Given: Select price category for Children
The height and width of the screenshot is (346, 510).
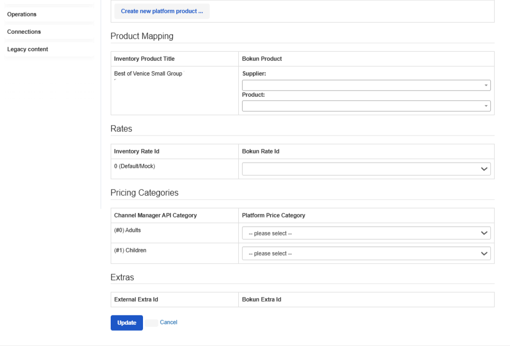Looking at the screenshot, I should pyautogui.click(x=366, y=253).
